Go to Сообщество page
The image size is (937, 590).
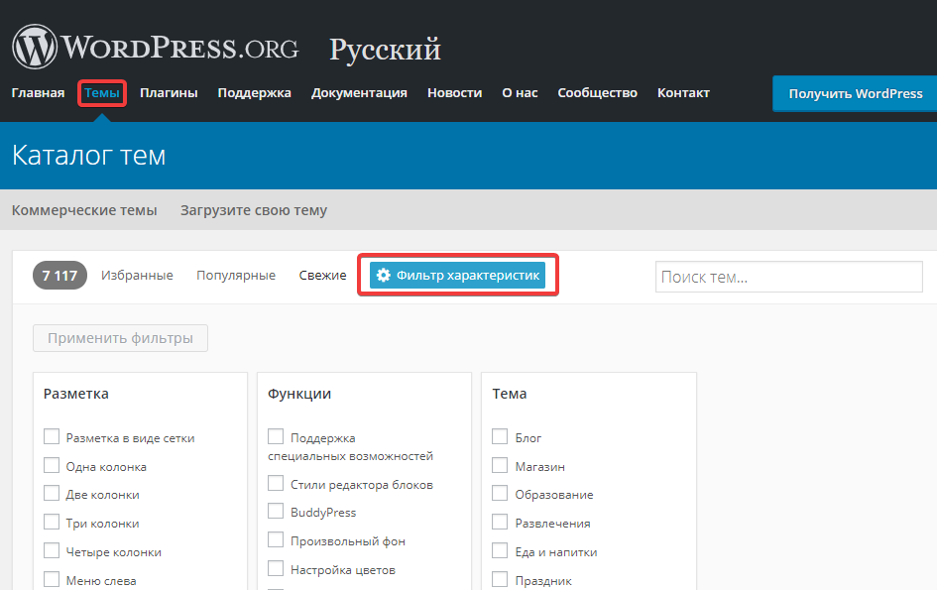(597, 92)
